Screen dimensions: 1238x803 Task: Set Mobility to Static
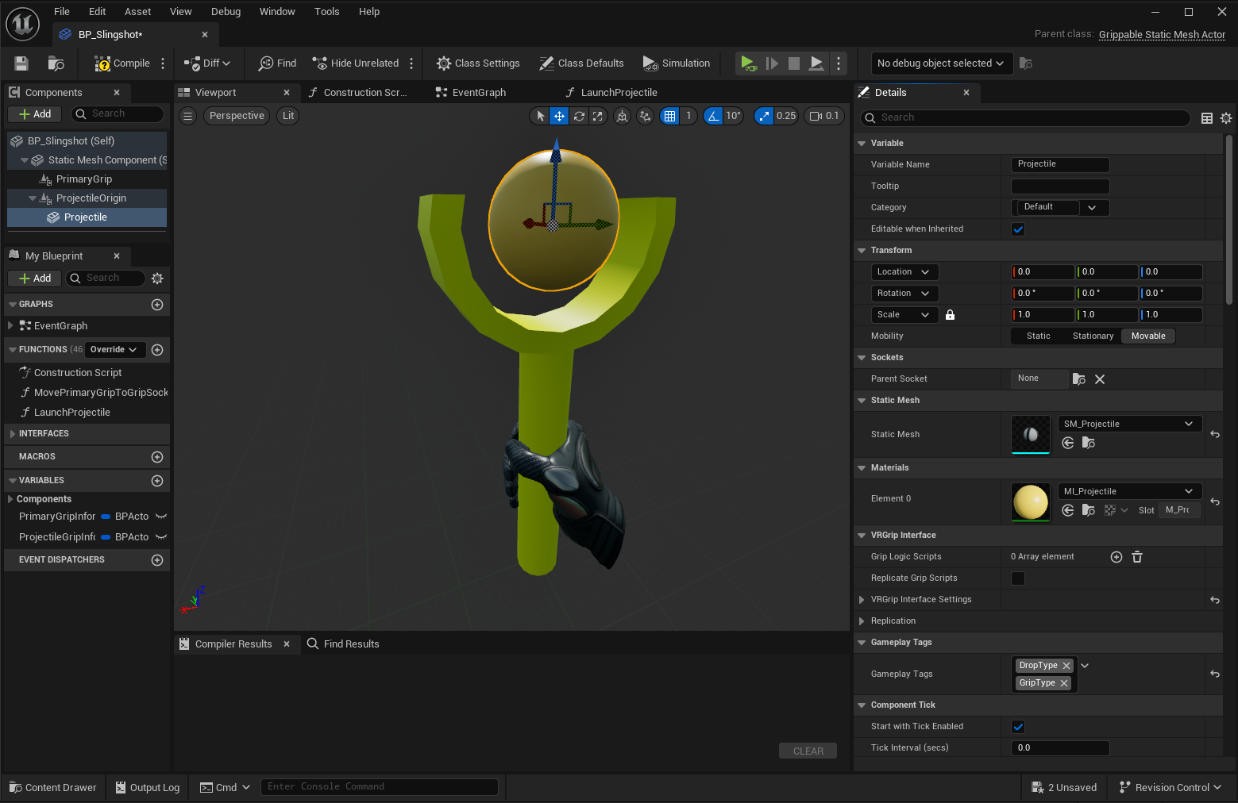1038,336
